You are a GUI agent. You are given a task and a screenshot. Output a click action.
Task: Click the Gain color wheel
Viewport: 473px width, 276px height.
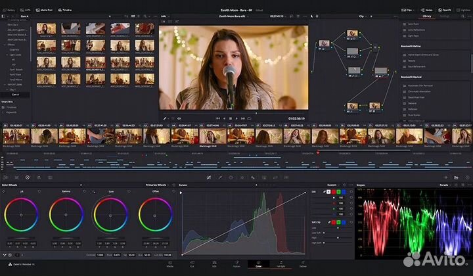pyautogui.click(x=110, y=215)
